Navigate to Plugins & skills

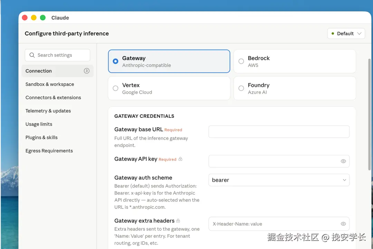coord(41,137)
